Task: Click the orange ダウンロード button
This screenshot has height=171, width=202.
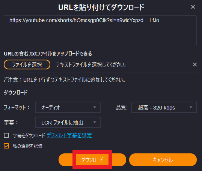Action: (92, 160)
